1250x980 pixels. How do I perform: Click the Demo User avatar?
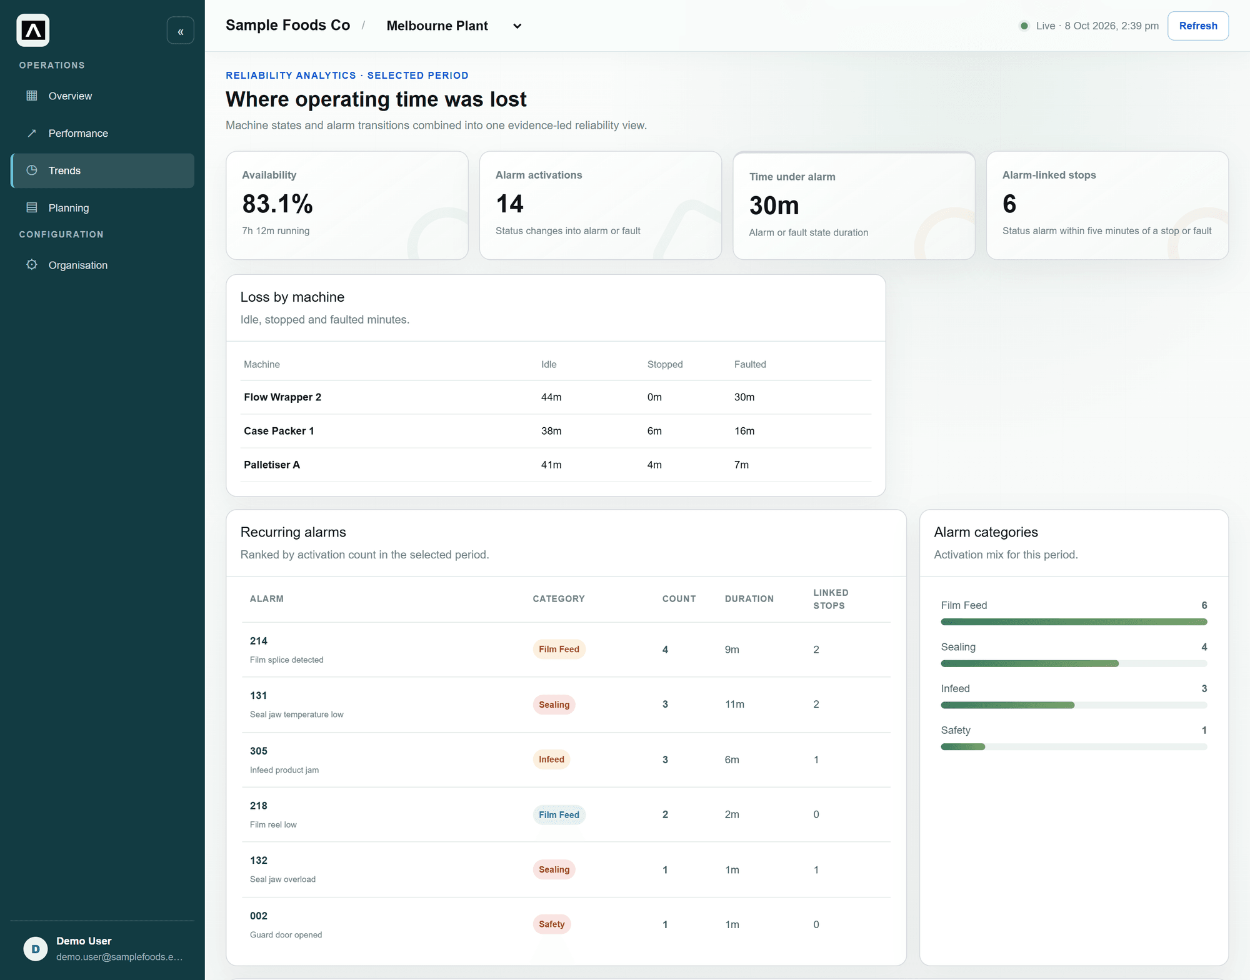click(36, 949)
